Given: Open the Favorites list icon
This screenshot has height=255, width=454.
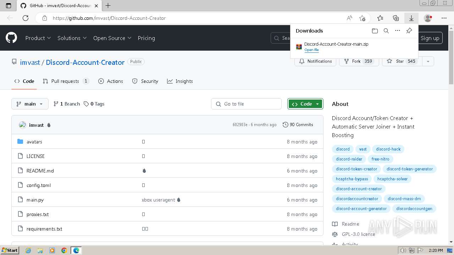Looking at the screenshot, I should (x=380, y=18).
